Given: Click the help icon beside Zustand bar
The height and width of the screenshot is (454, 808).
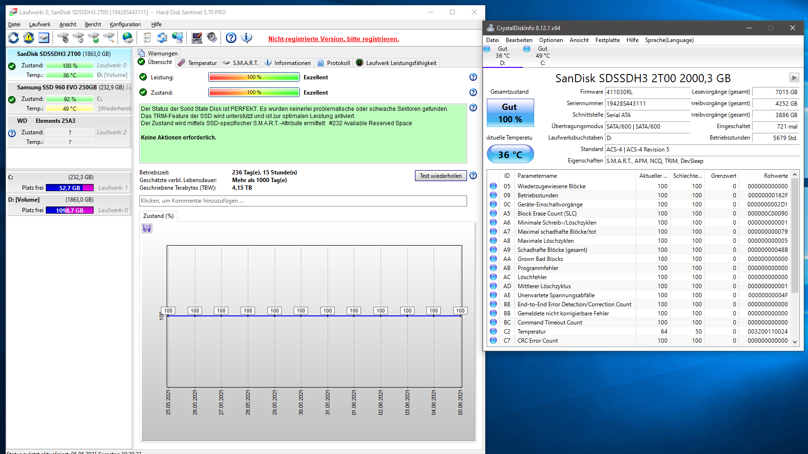Looking at the screenshot, I should point(473,92).
